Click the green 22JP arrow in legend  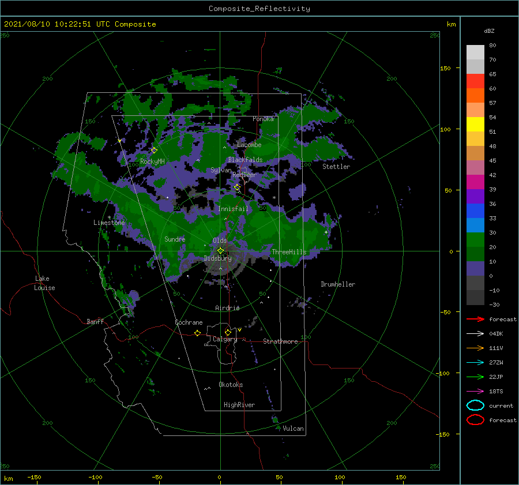[475, 377]
